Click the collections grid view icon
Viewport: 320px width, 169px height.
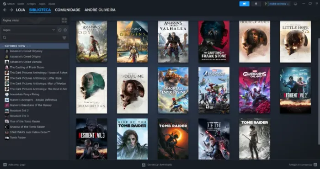pyautogui.click(x=64, y=21)
